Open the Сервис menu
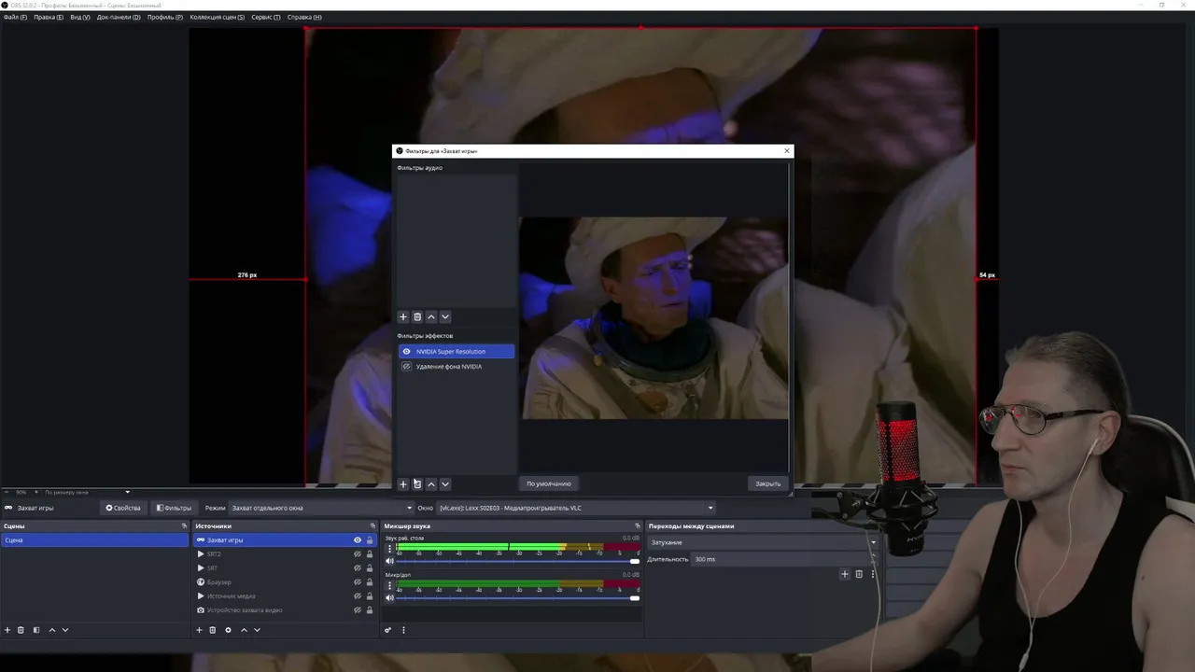1195x672 pixels. point(266,17)
